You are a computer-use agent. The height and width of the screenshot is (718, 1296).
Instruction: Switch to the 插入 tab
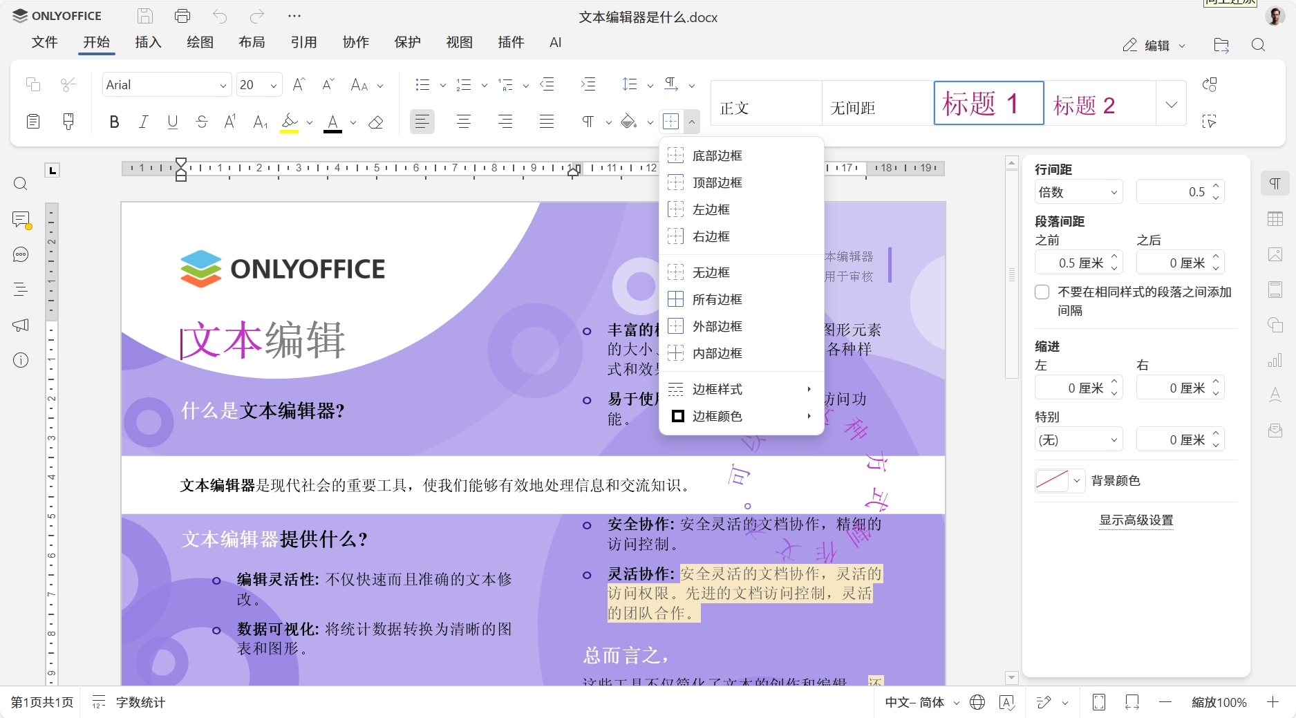click(149, 42)
